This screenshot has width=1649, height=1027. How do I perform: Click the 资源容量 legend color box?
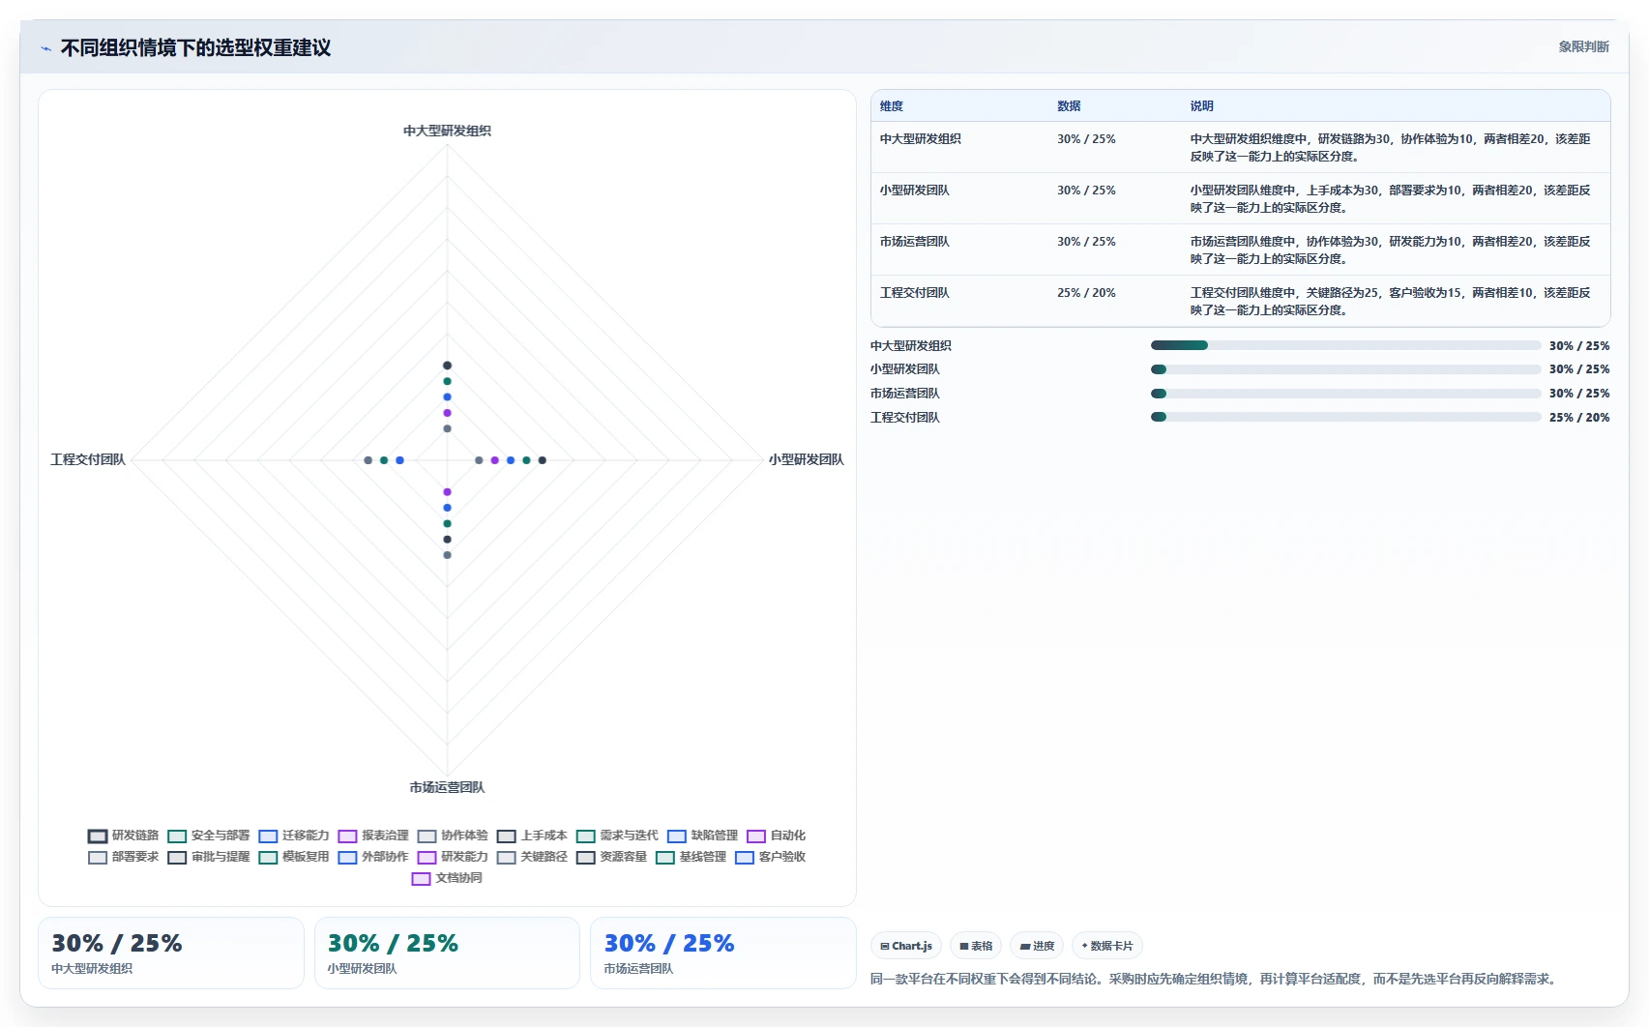tap(585, 858)
